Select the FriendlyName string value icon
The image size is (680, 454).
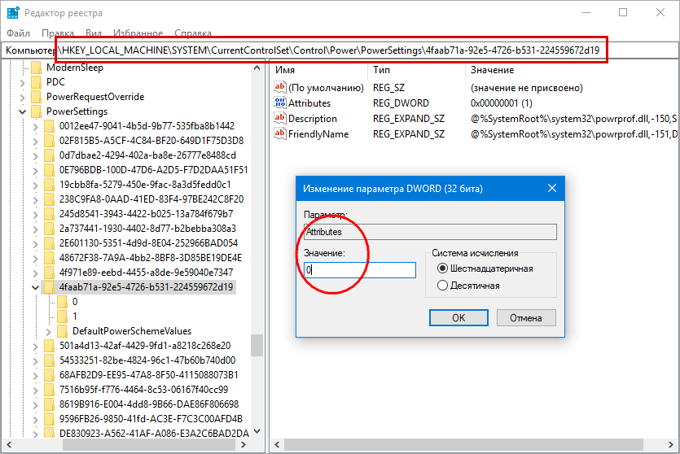[x=280, y=134]
